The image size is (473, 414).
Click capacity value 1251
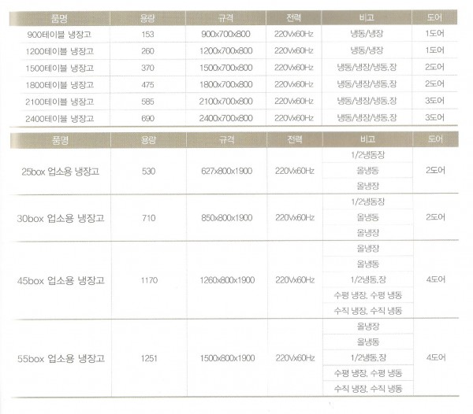coord(149,358)
